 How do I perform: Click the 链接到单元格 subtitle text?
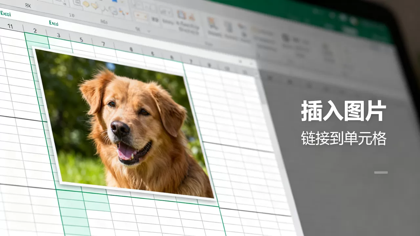pos(344,139)
